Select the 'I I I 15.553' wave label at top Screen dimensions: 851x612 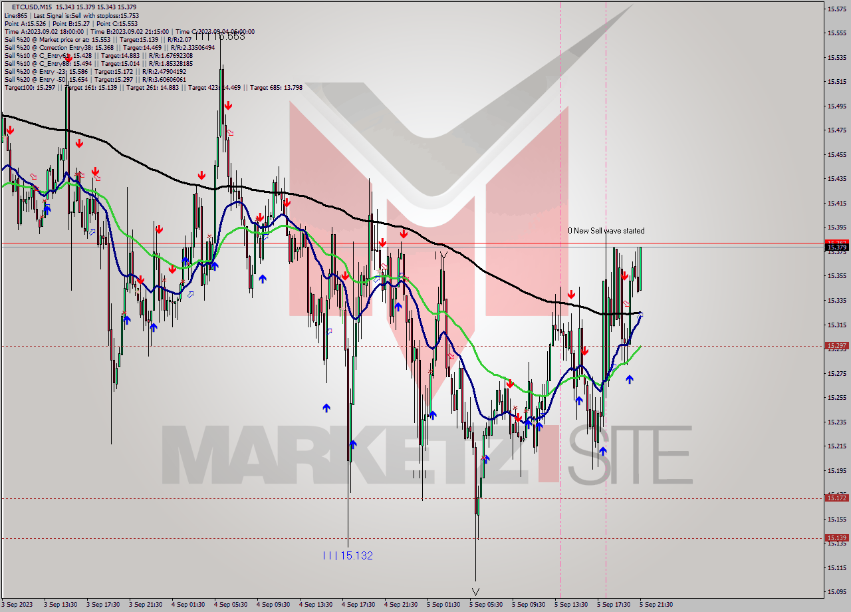[x=219, y=37]
